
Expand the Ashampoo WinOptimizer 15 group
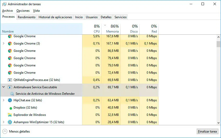pyautogui.click(x=3, y=122)
